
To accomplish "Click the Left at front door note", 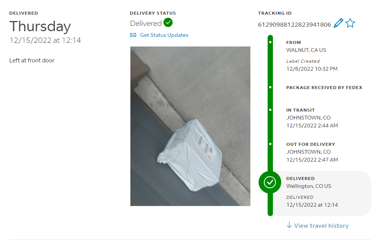I will (32, 60).
